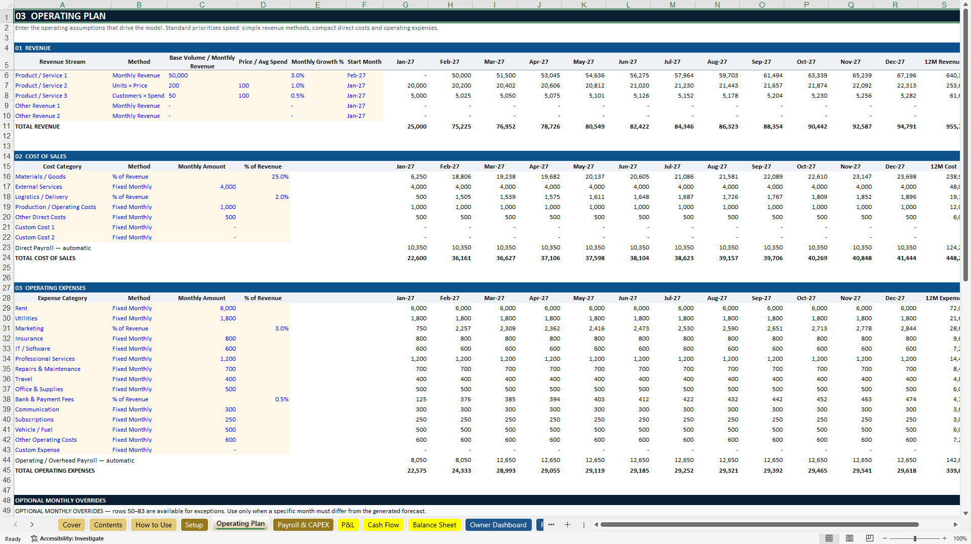Open the Owner Dashboard tab
The width and height of the screenshot is (971, 544).
(498, 525)
